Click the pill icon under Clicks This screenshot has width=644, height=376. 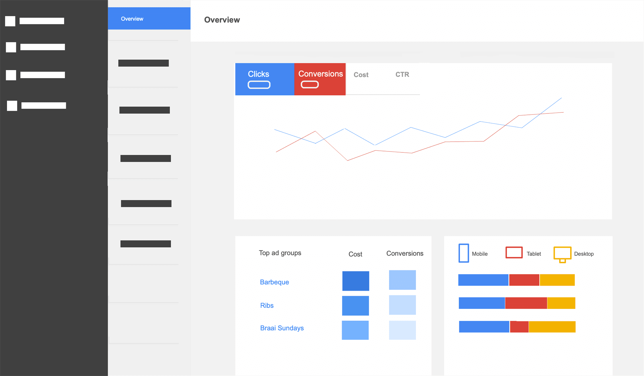tap(259, 85)
